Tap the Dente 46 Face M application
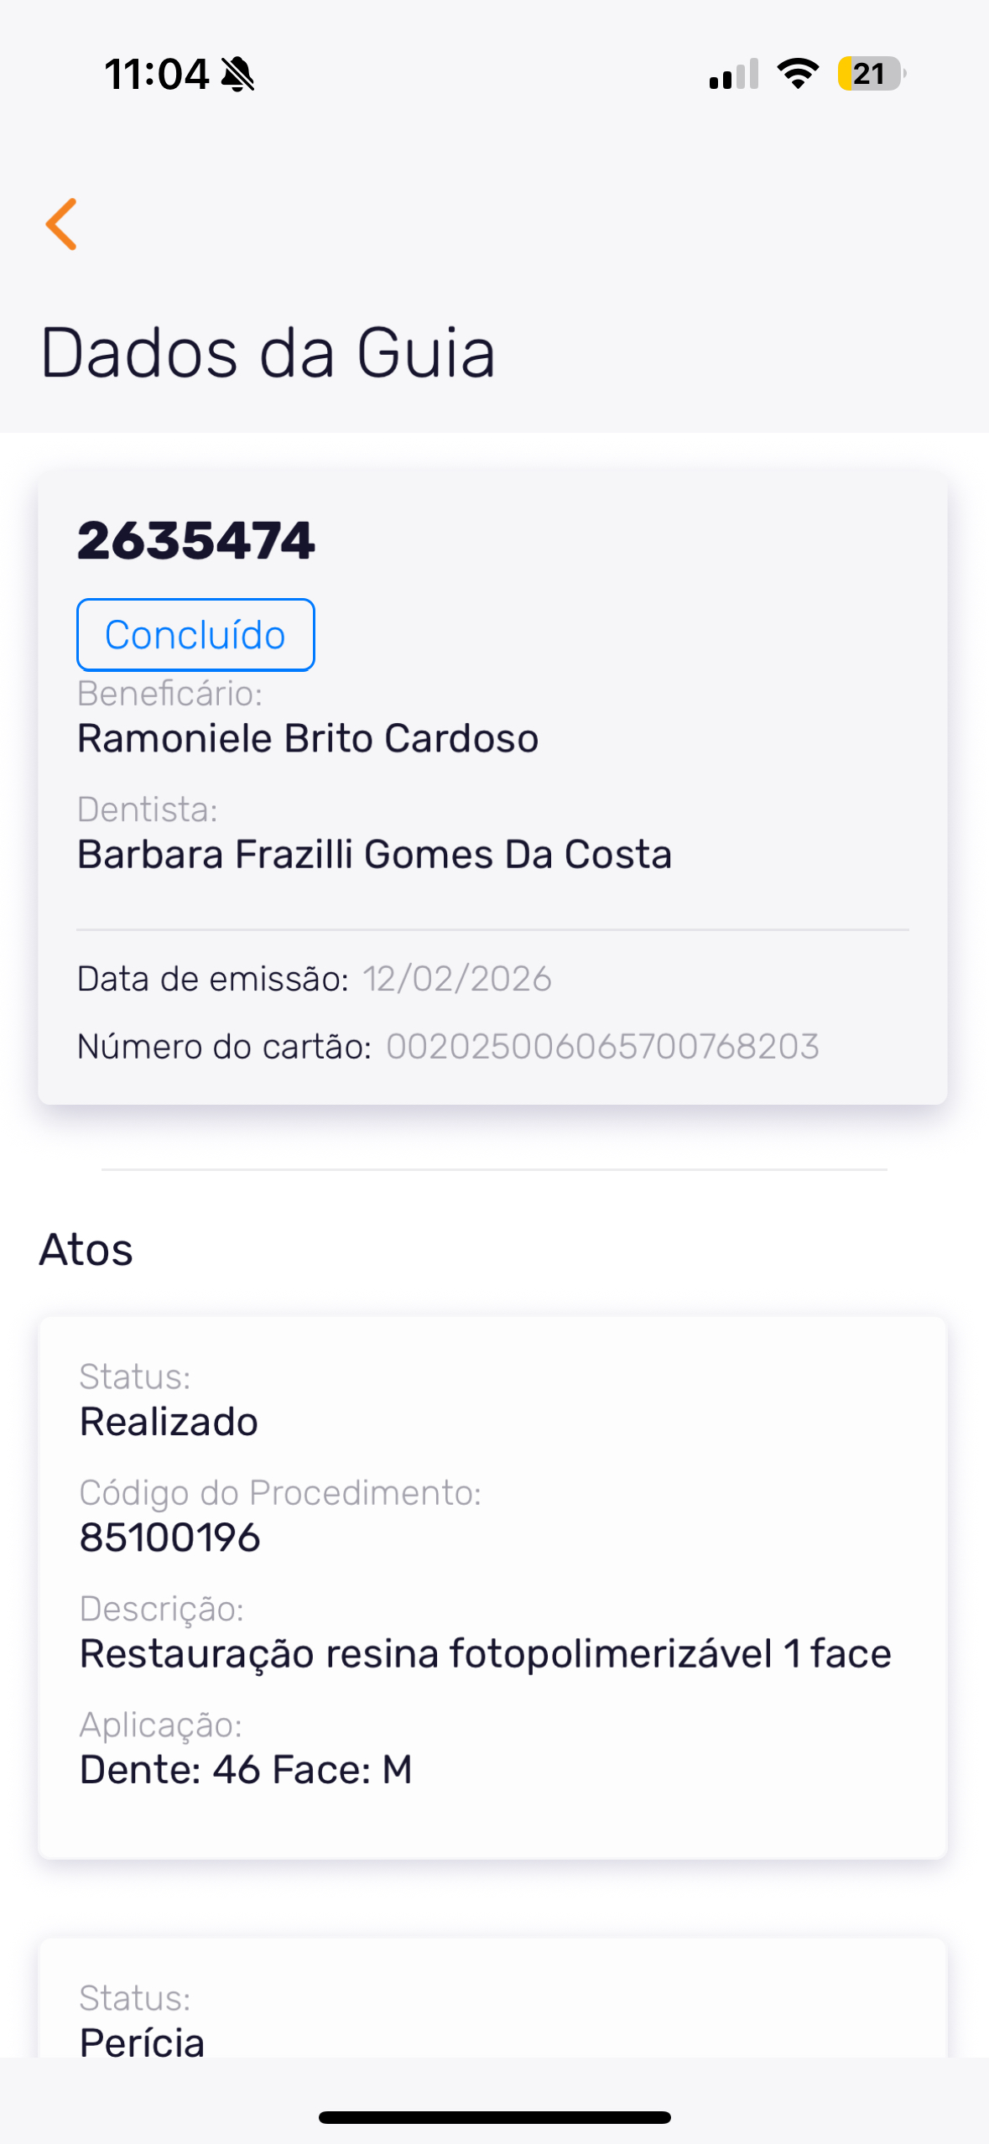Image resolution: width=989 pixels, height=2144 pixels. click(x=246, y=1770)
